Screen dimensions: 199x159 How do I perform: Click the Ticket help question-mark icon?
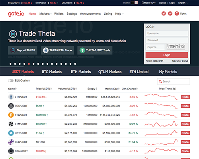point(177,14)
